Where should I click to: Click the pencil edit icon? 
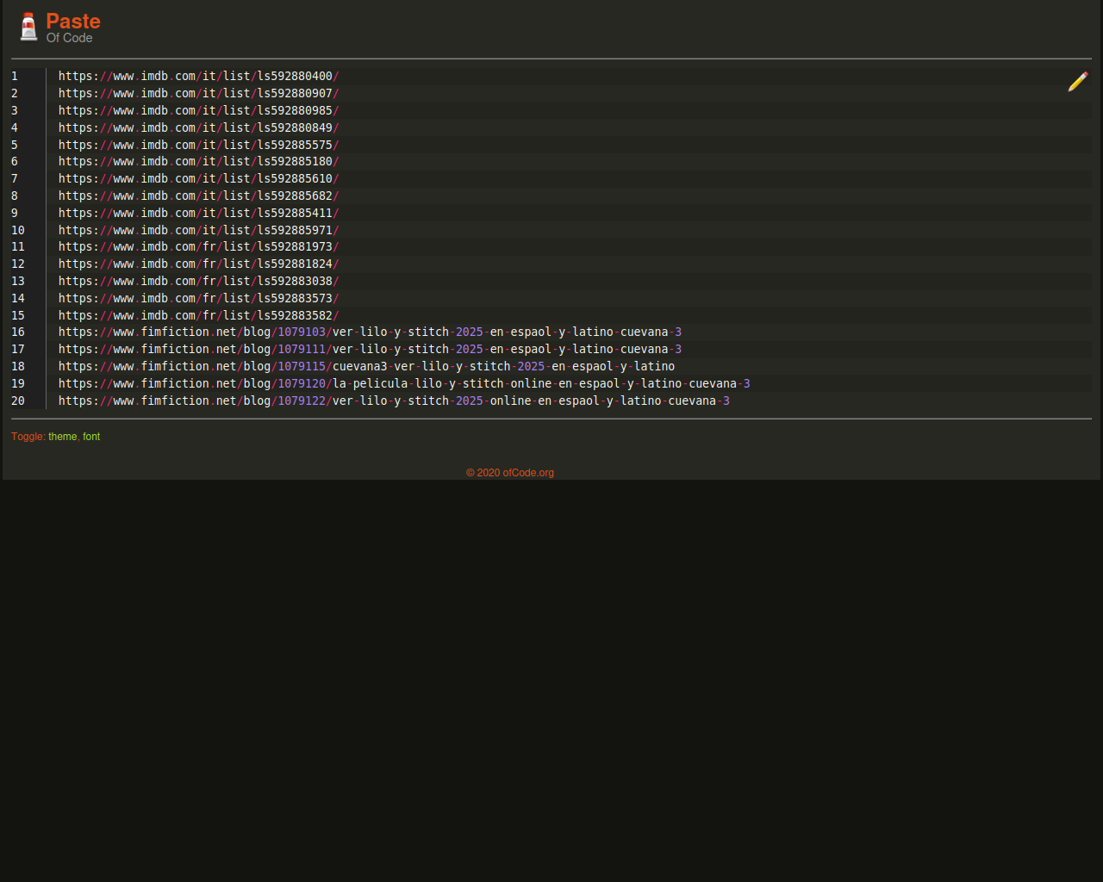(1078, 82)
